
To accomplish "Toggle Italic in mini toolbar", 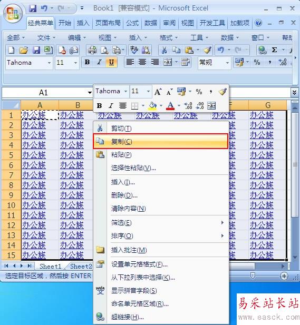I will point(111,106).
